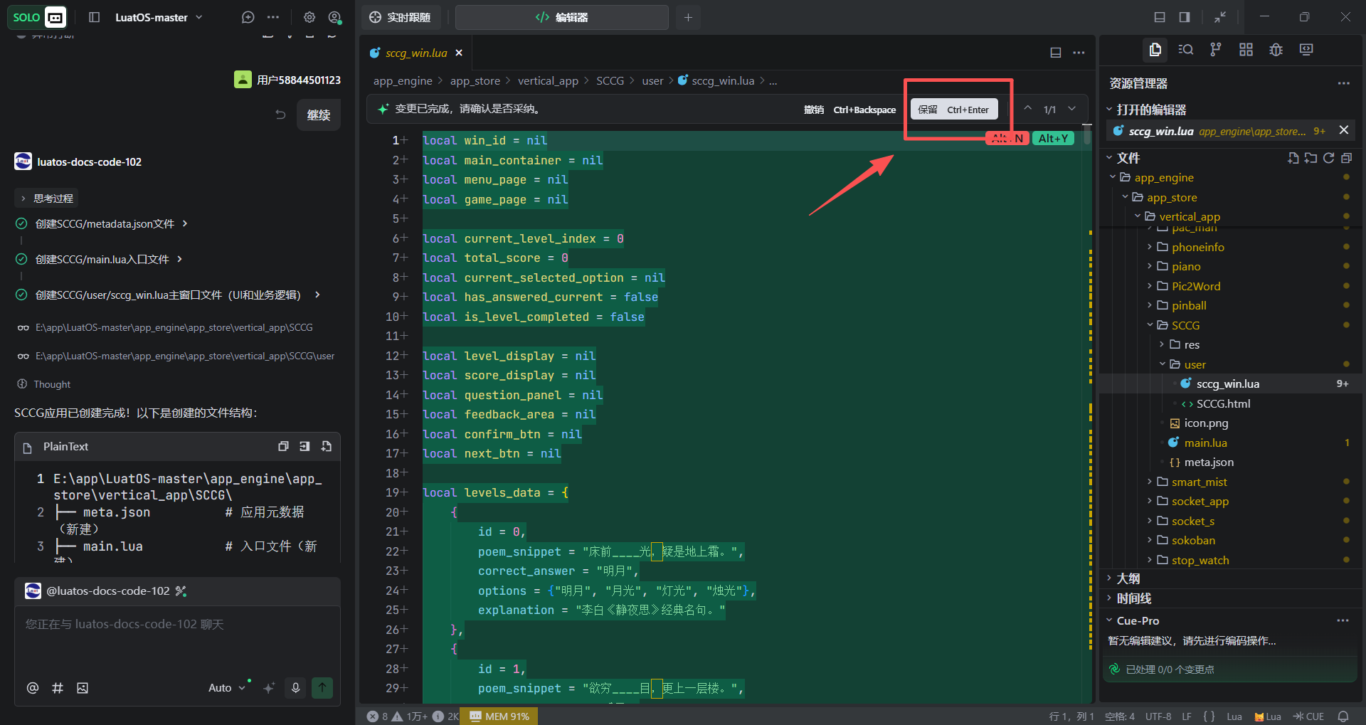Image resolution: width=1366 pixels, height=725 pixels.
Task: Attach image icon in chat input
Action: [x=83, y=688]
